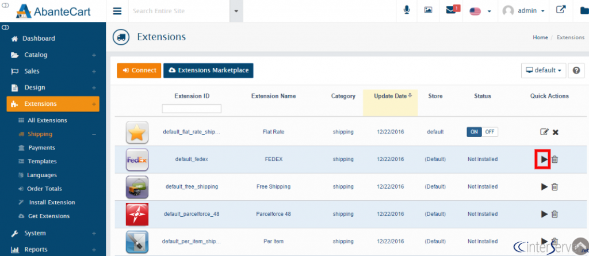Click the FedEx logo thumbnail
Viewport: 589px width, 256px height.
click(x=137, y=160)
